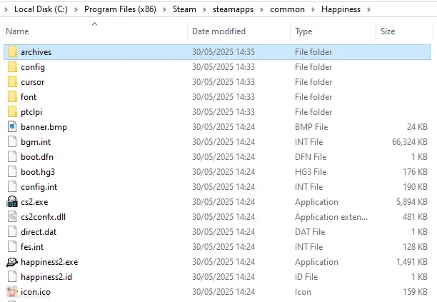Click the banner.bmp image file icon

12,127
